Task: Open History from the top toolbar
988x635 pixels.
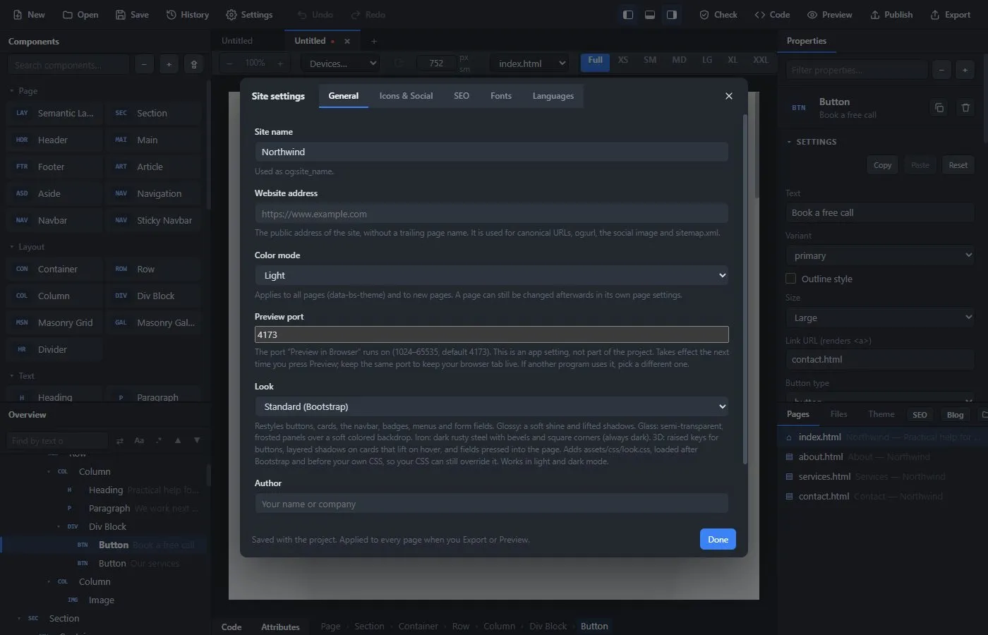Action: coord(188,15)
